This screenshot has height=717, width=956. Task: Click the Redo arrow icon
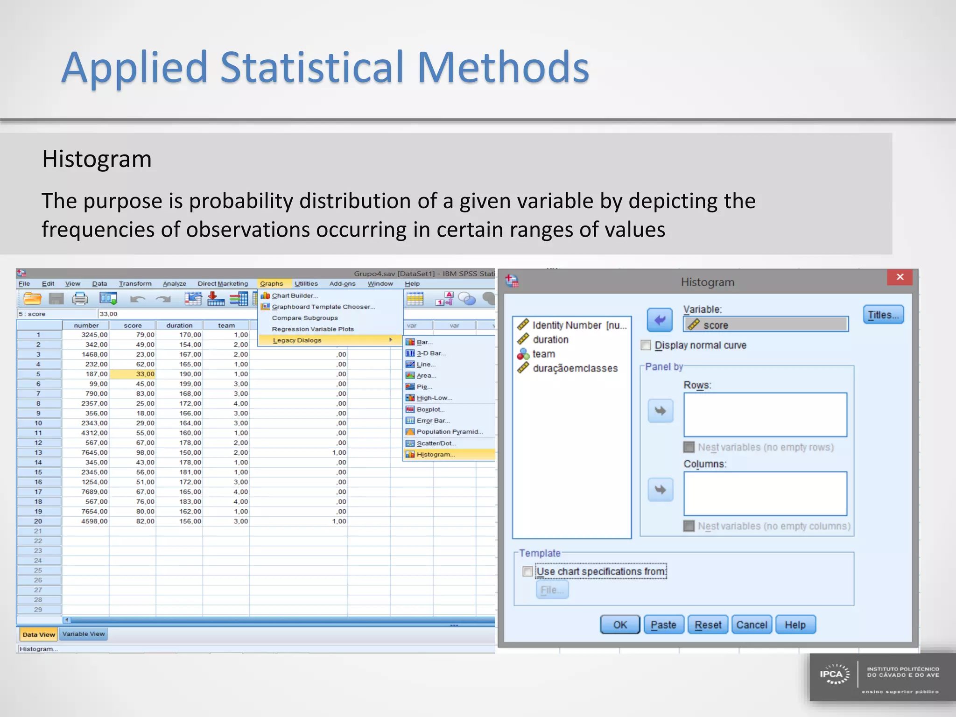pos(163,299)
